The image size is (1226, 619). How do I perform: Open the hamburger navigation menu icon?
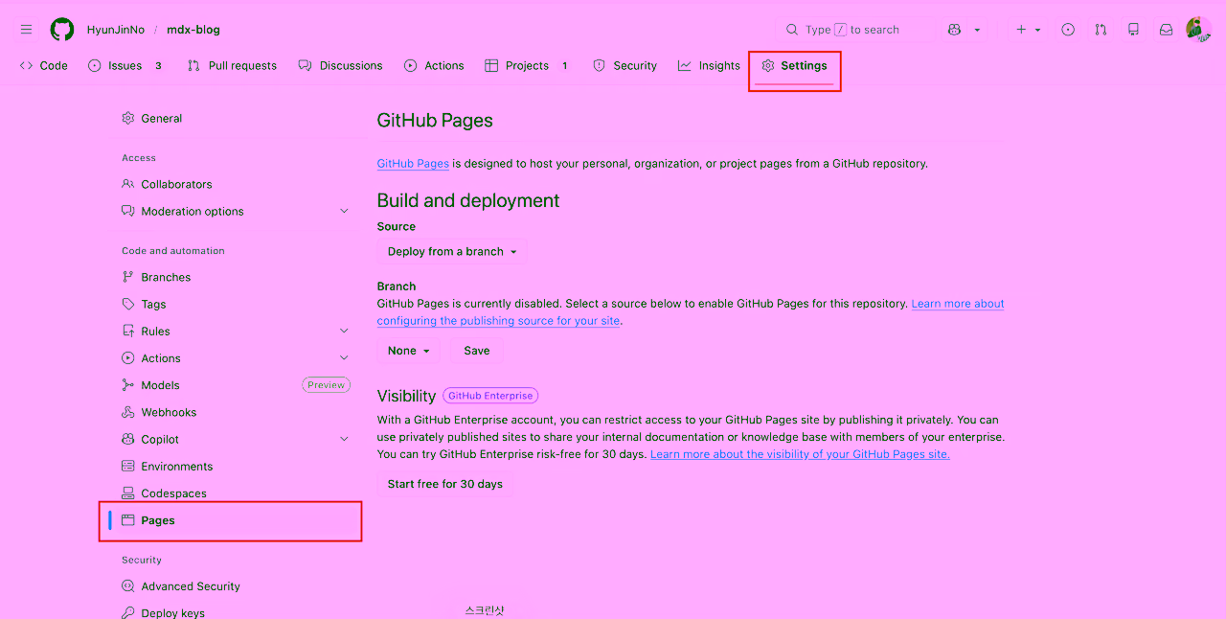coord(26,29)
